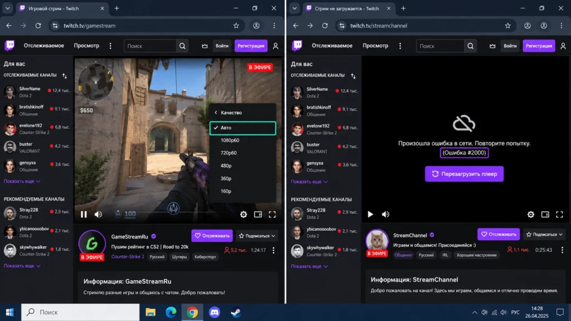Screen dimensions: 571x321
Task: Open StreamChannel cat avatar
Action: point(377,241)
